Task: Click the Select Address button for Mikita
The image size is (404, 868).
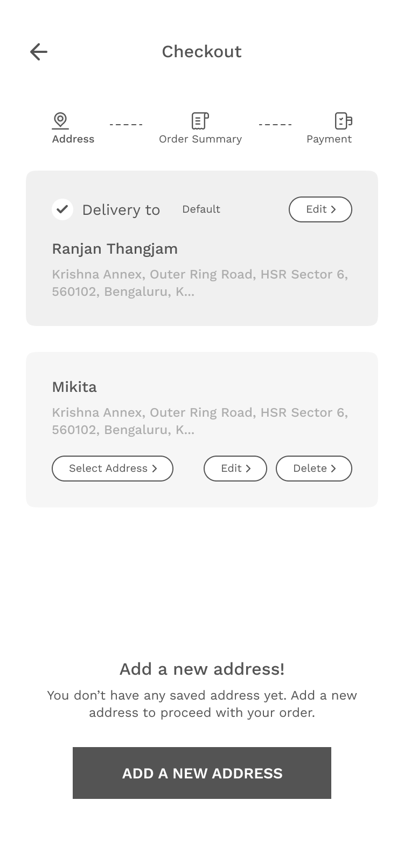Action: point(112,469)
